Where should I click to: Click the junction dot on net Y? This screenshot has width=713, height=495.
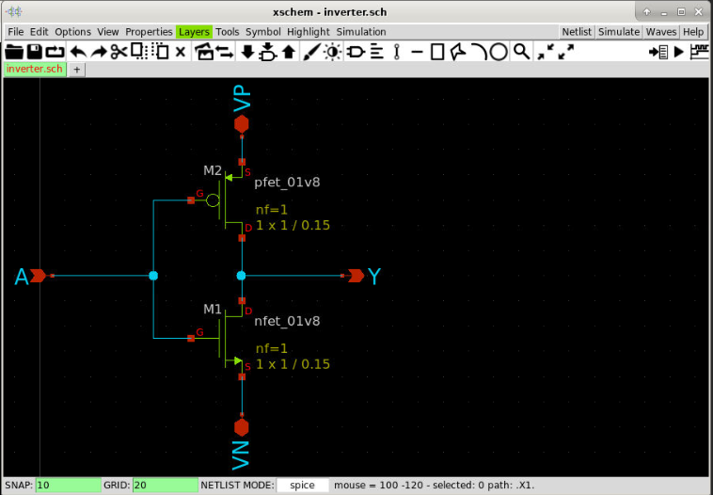click(242, 276)
